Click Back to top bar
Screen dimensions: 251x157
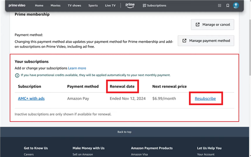(124, 132)
